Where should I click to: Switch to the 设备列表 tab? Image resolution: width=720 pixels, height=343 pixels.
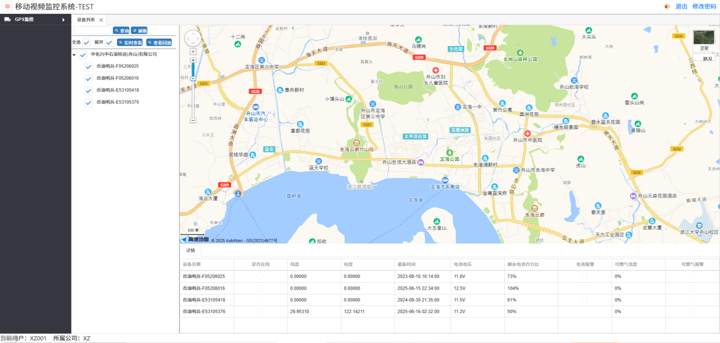[x=86, y=20]
